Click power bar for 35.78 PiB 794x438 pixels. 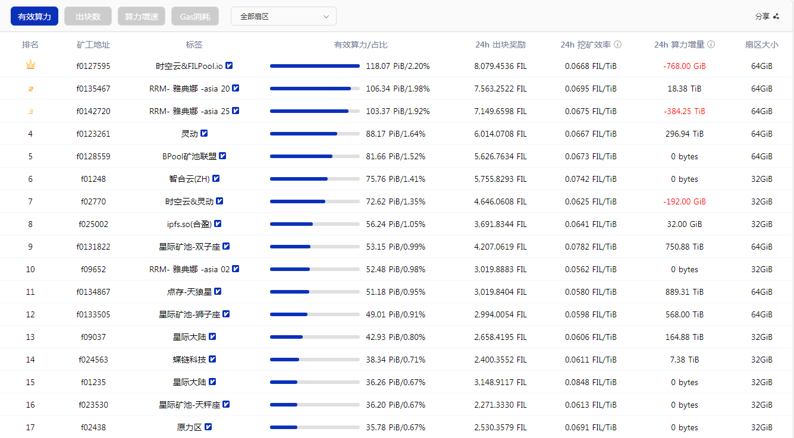click(315, 427)
